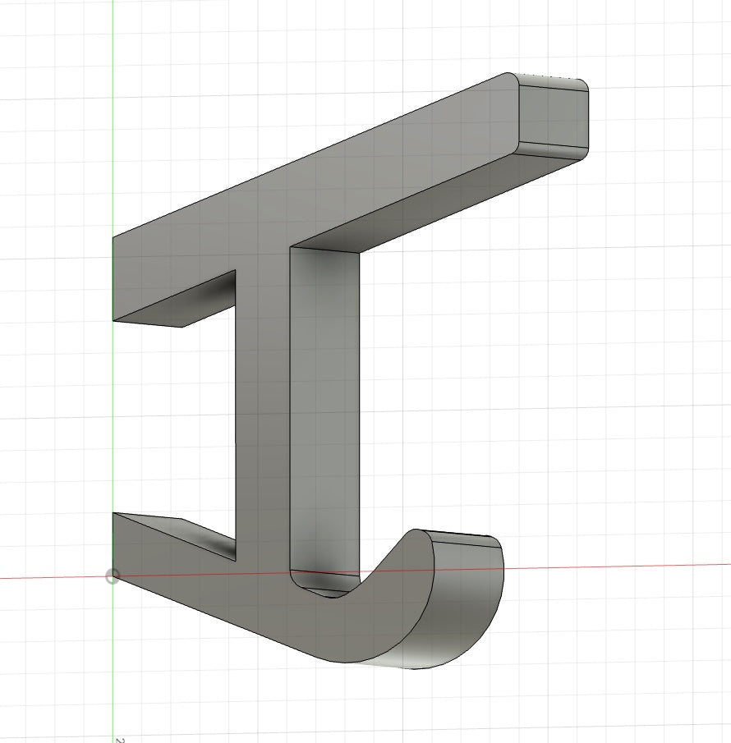Select the underside face of the long top arm
Screen dimensions: 731x743
[x=426, y=199]
